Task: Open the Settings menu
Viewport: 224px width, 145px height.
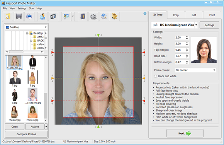Action: tap(22, 9)
